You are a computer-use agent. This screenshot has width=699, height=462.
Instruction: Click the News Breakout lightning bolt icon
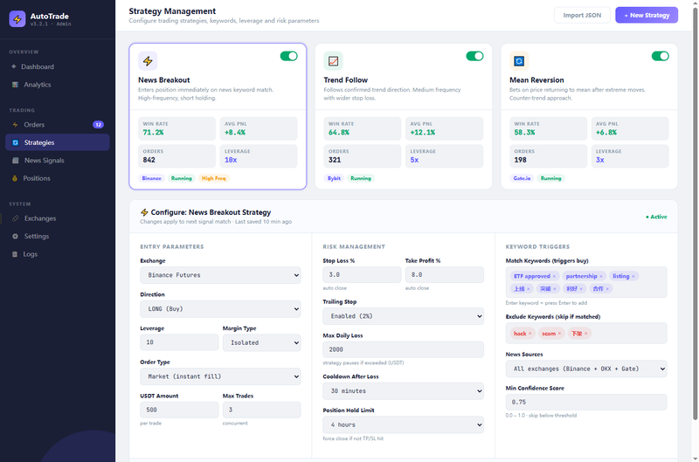(148, 61)
